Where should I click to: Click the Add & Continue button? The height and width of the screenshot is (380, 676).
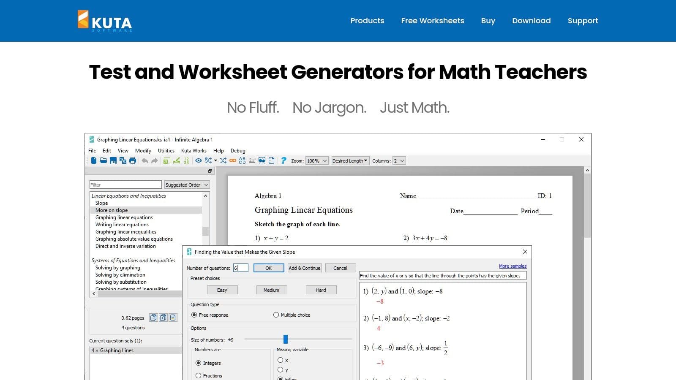coord(304,268)
